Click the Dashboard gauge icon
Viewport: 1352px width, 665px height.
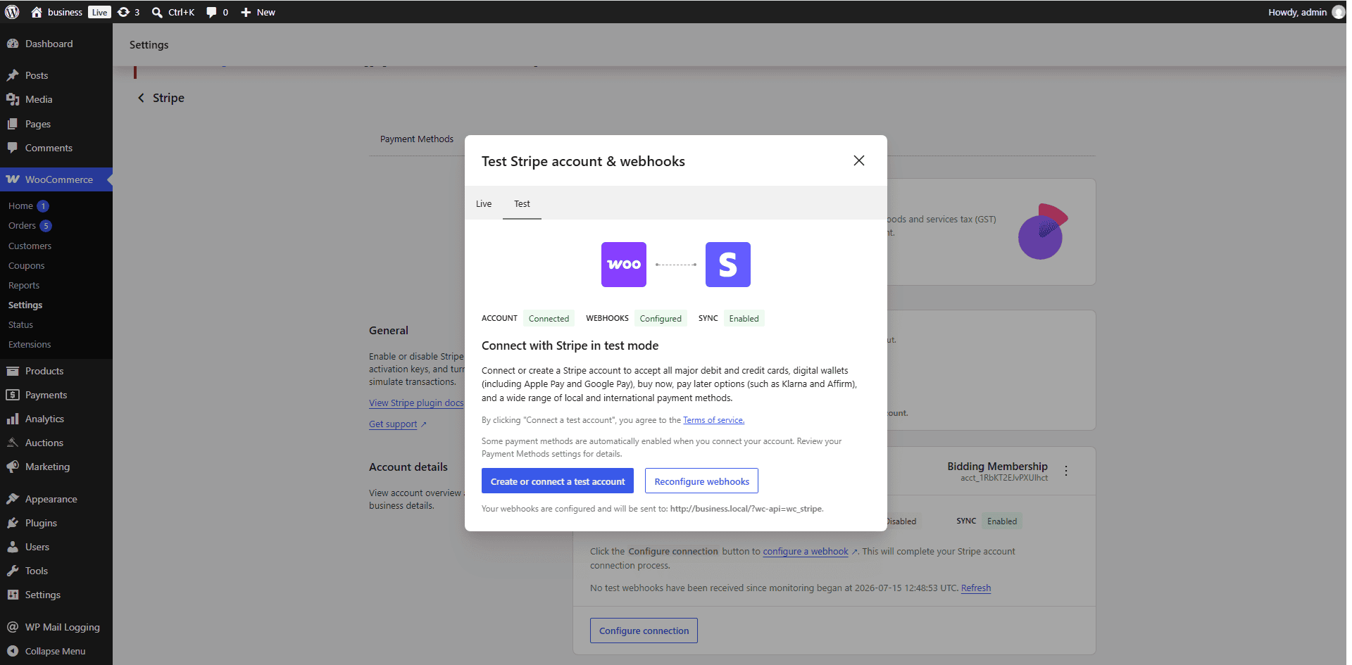[x=13, y=44]
